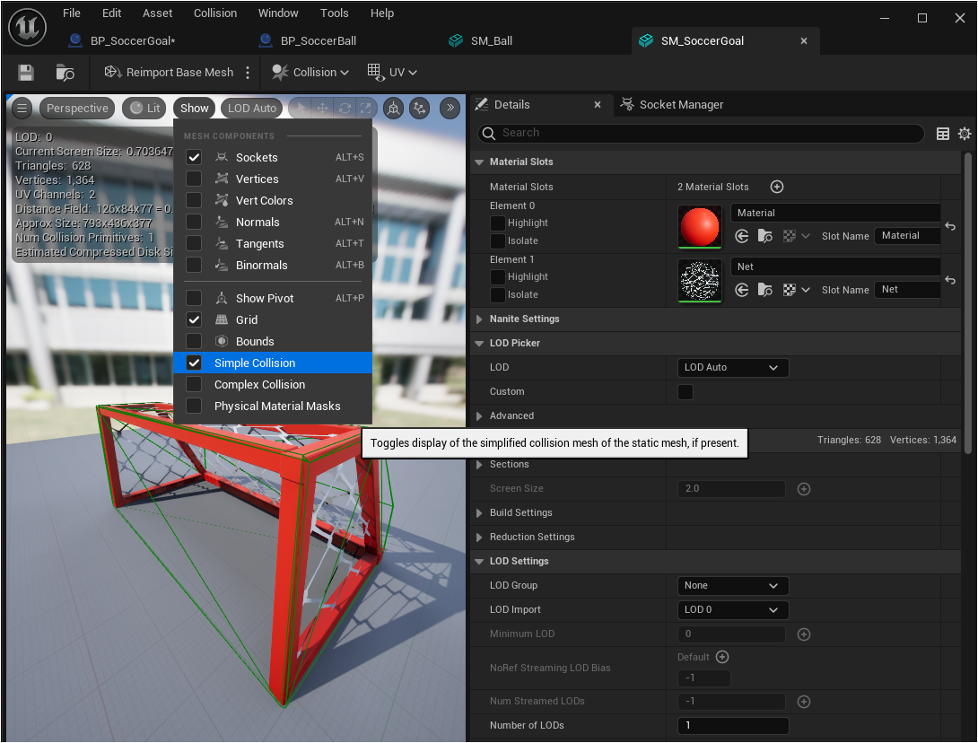Open the File menu
This screenshot has width=978, height=743.
tap(72, 13)
